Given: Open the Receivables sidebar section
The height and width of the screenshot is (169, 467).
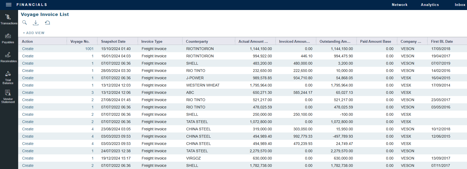Looking at the screenshot, I should click(8, 57).
